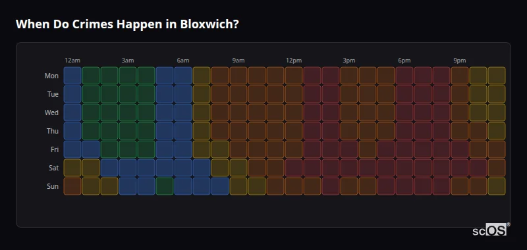Screen dimensions: 527x250
Task: Click the '3pm' hour label
Action: pyautogui.click(x=349, y=61)
